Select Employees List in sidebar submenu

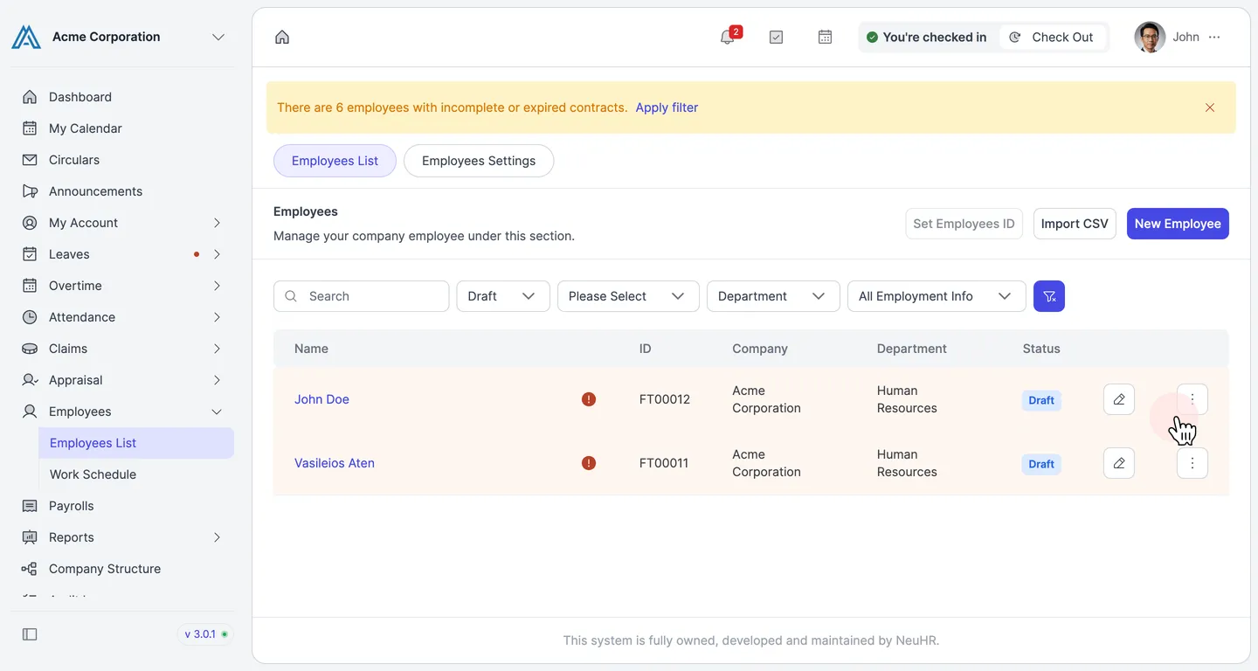point(136,443)
